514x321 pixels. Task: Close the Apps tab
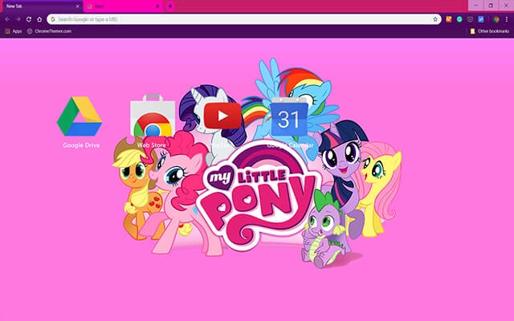[157, 6]
